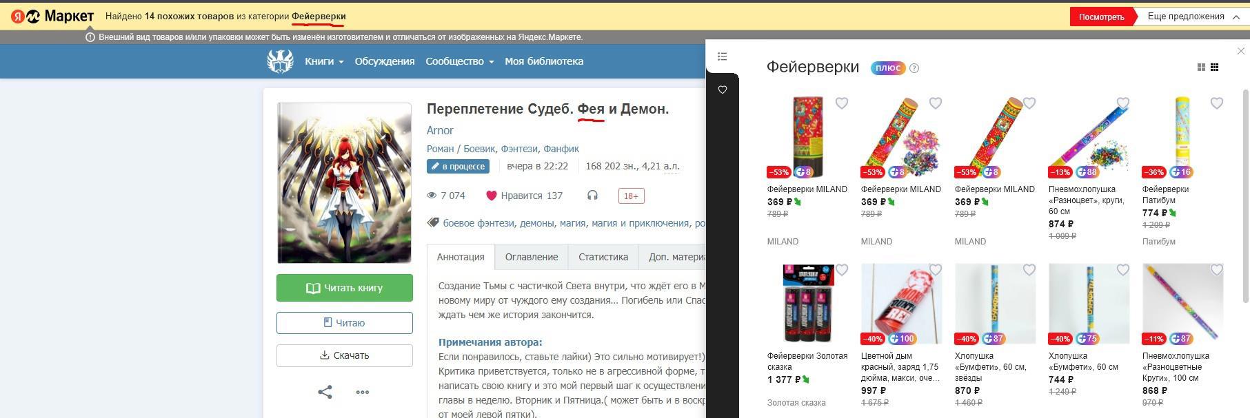Click the offers panel vertical scrollbar
Screen dimensions: 1250x418
1245,196
